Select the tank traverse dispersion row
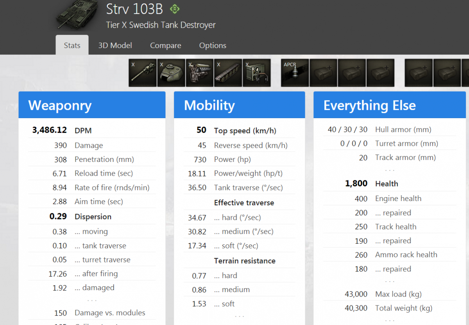Viewport: 469px width, 325px height. (92, 246)
